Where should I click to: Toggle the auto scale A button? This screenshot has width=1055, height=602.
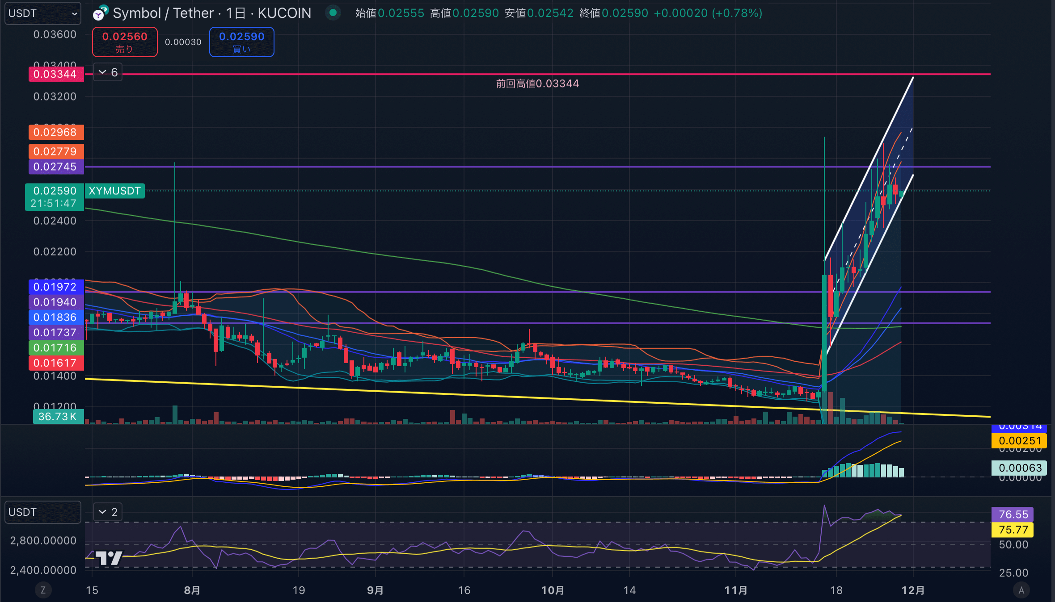[x=1021, y=590]
